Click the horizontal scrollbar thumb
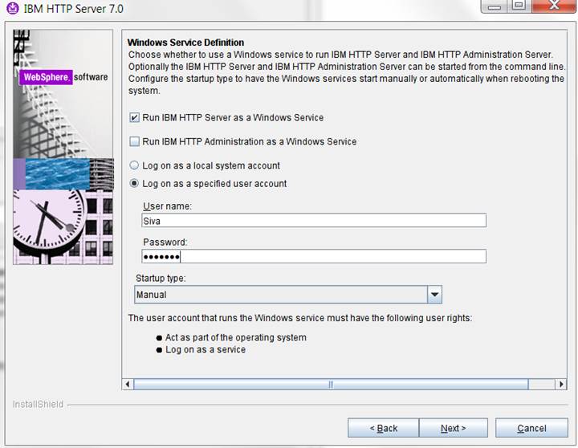 coord(331,385)
